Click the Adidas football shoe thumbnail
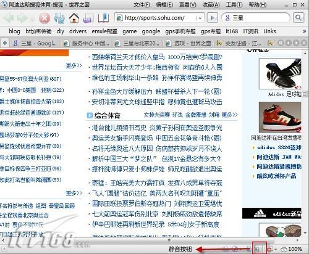The image size is (309, 254). pos(280,73)
